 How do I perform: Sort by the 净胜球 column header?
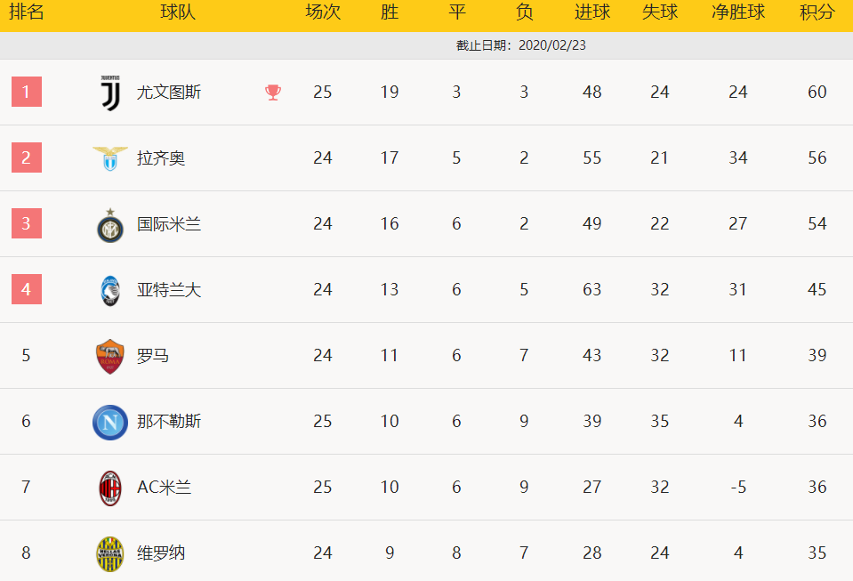738,12
